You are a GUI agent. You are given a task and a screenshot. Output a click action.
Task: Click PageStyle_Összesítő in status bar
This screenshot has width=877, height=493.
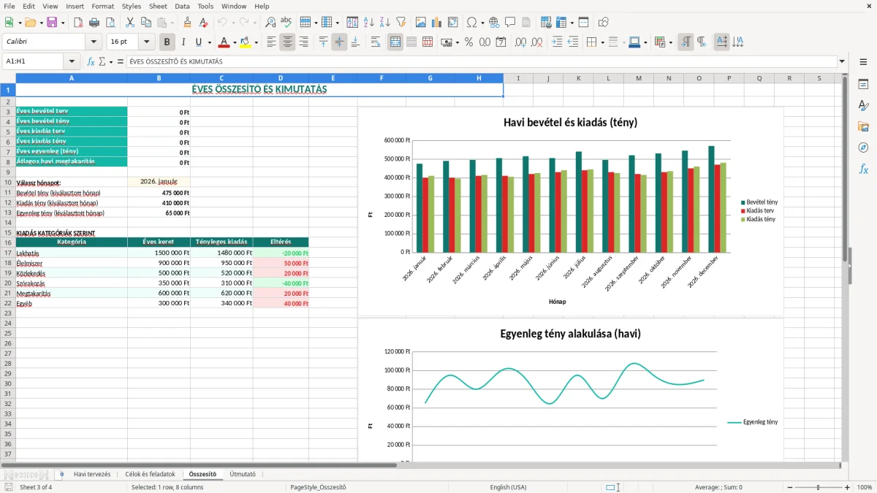[x=318, y=487]
